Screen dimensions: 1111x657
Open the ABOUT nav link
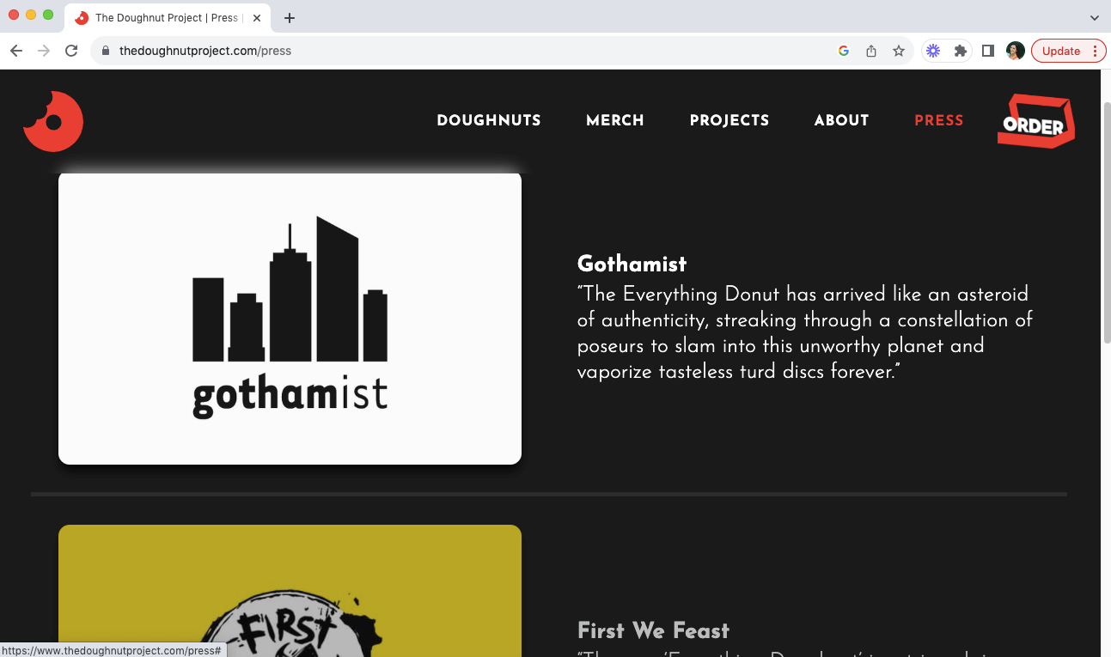pyautogui.click(x=841, y=120)
